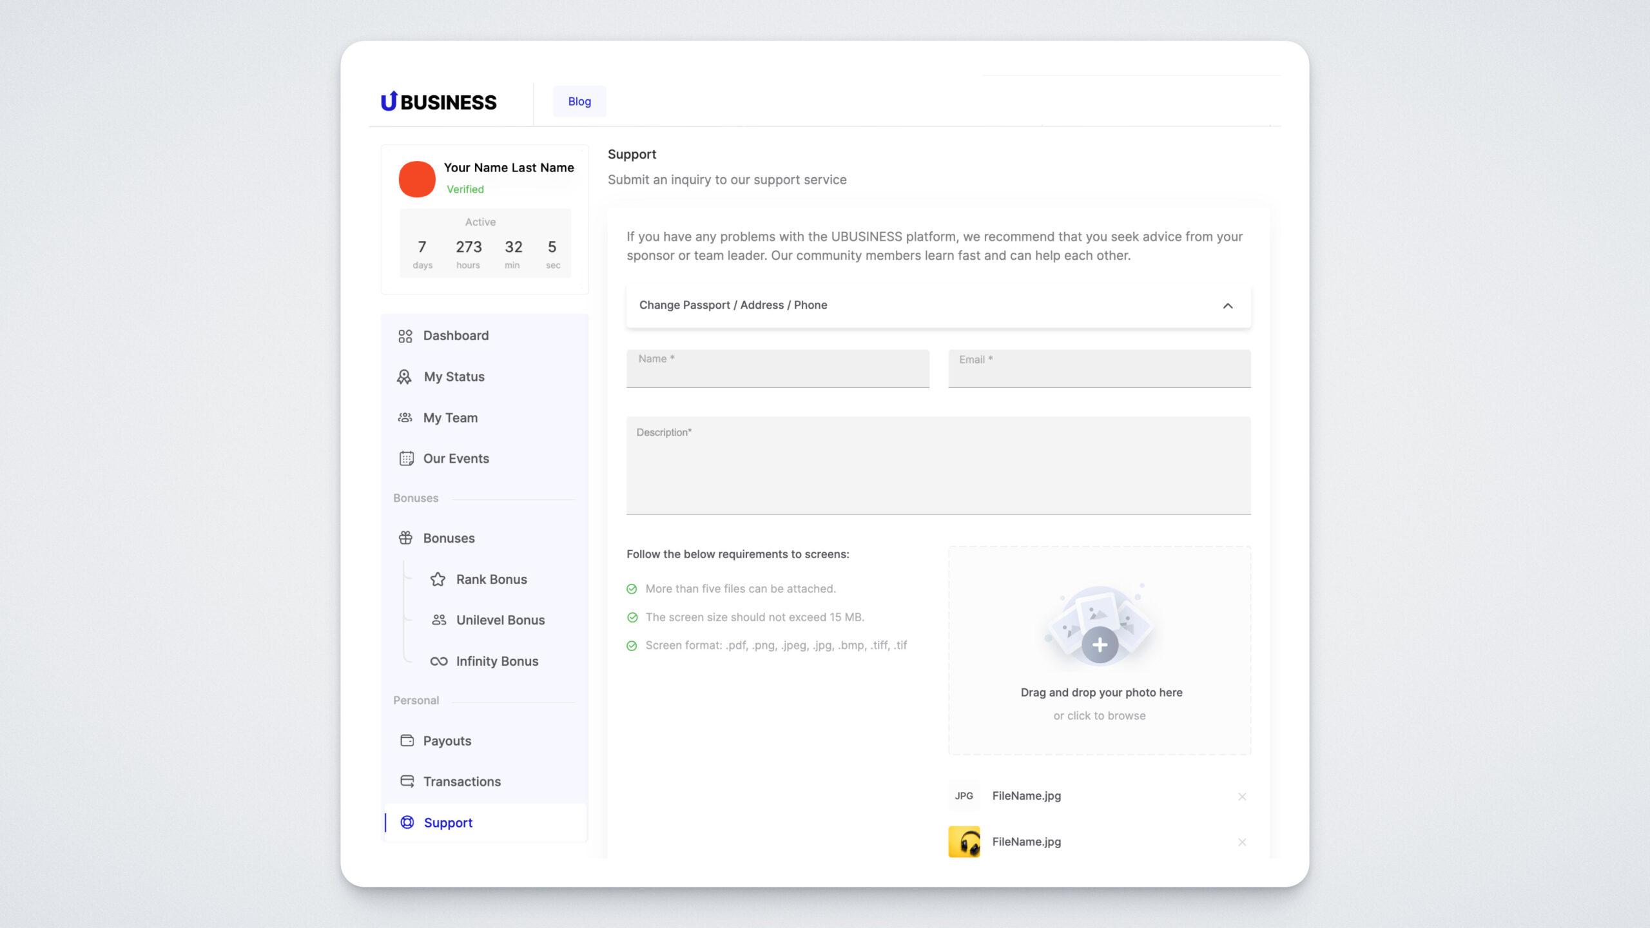Click the headphones image thumbnail

tap(964, 842)
